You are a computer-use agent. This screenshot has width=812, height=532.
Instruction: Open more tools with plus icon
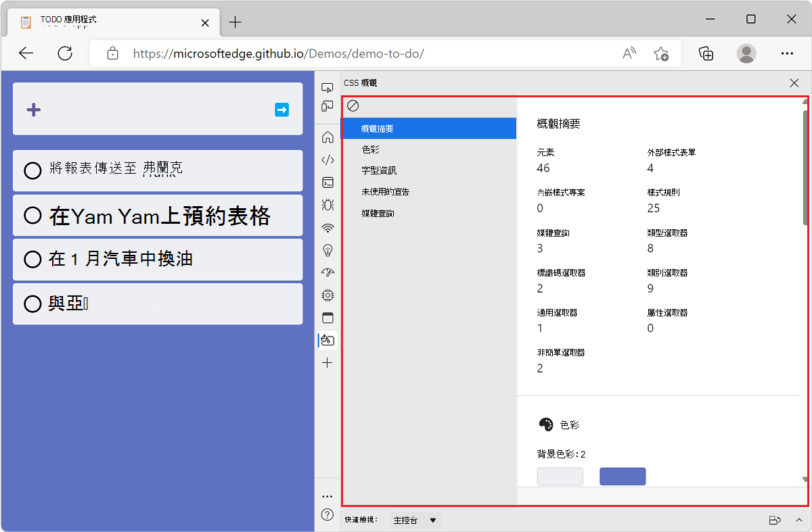point(328,362)
